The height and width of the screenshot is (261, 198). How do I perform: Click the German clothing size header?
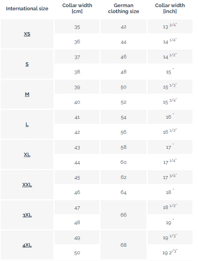pos(124,8)
